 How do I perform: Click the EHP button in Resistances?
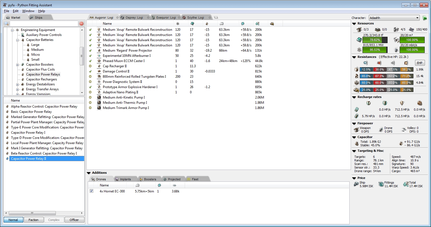click(419, 63)
